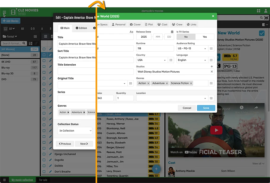
Task: Switch to the Crew tab
Action: coord(177,24)
